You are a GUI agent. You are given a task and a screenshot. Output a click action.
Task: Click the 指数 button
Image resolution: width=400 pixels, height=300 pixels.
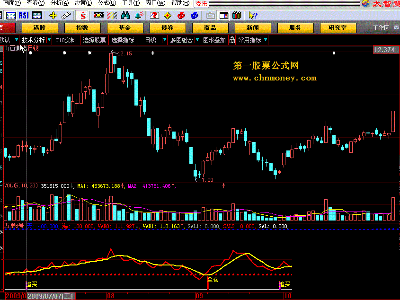tap(82, 28)
